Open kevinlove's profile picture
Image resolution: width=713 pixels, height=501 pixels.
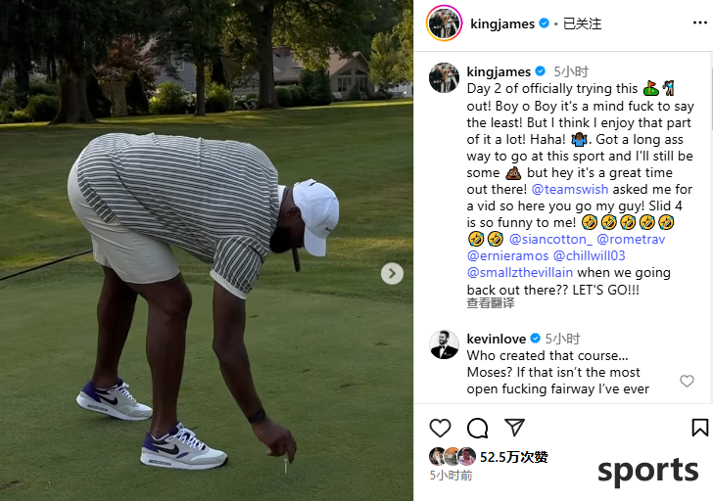point(444,344)
